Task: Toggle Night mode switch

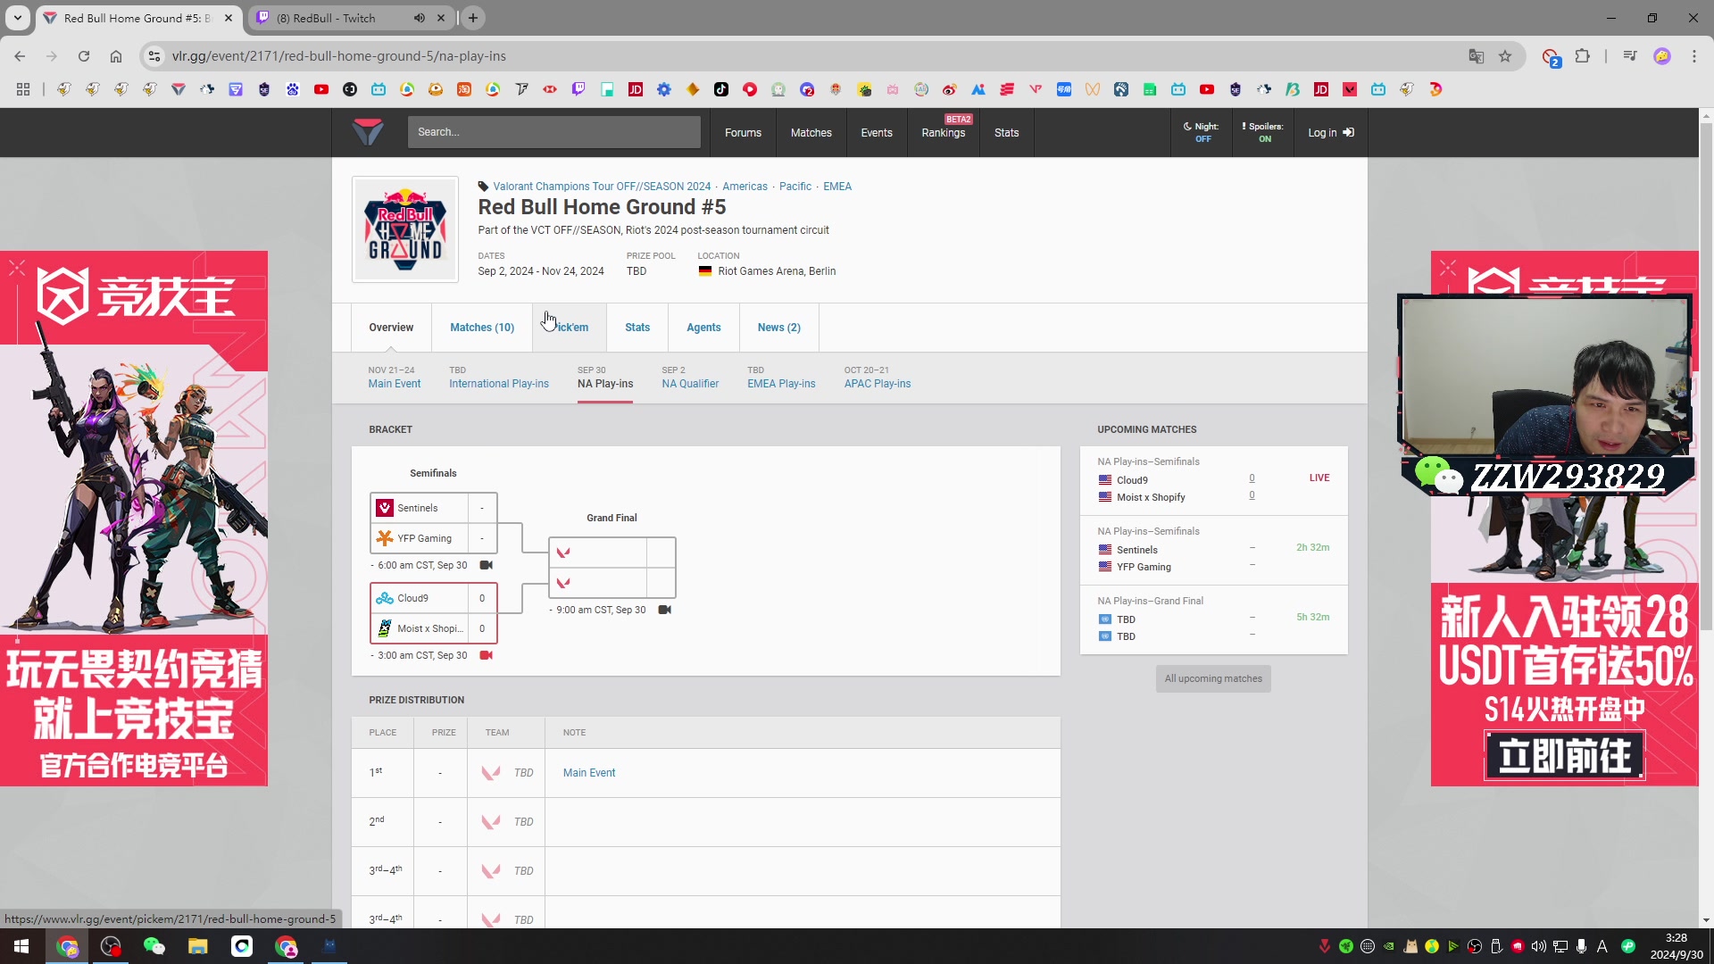Action: coord(1202,132)
